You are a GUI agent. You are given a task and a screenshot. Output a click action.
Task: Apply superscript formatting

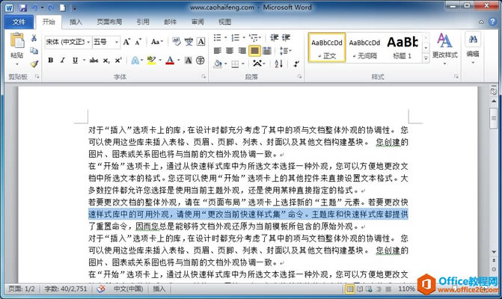tap(118, 60)
